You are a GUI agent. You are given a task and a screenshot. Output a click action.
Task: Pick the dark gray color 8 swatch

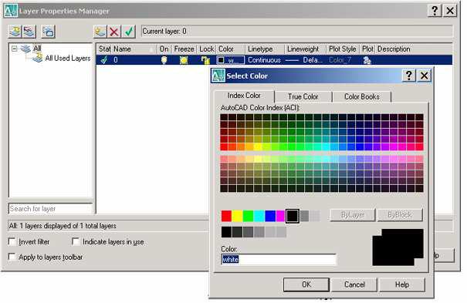click(304, 216)
